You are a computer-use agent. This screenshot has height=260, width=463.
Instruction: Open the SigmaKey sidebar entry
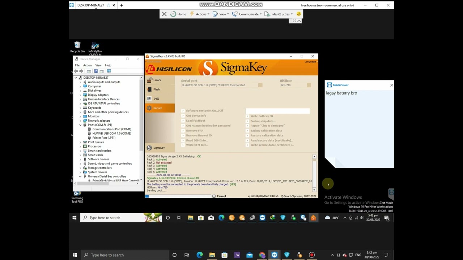click(160, 148)
